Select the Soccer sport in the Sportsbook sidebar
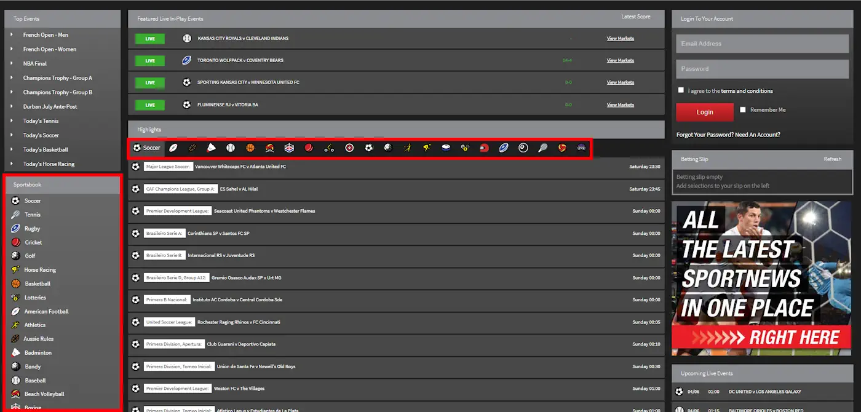 click(x=31, y=200)
